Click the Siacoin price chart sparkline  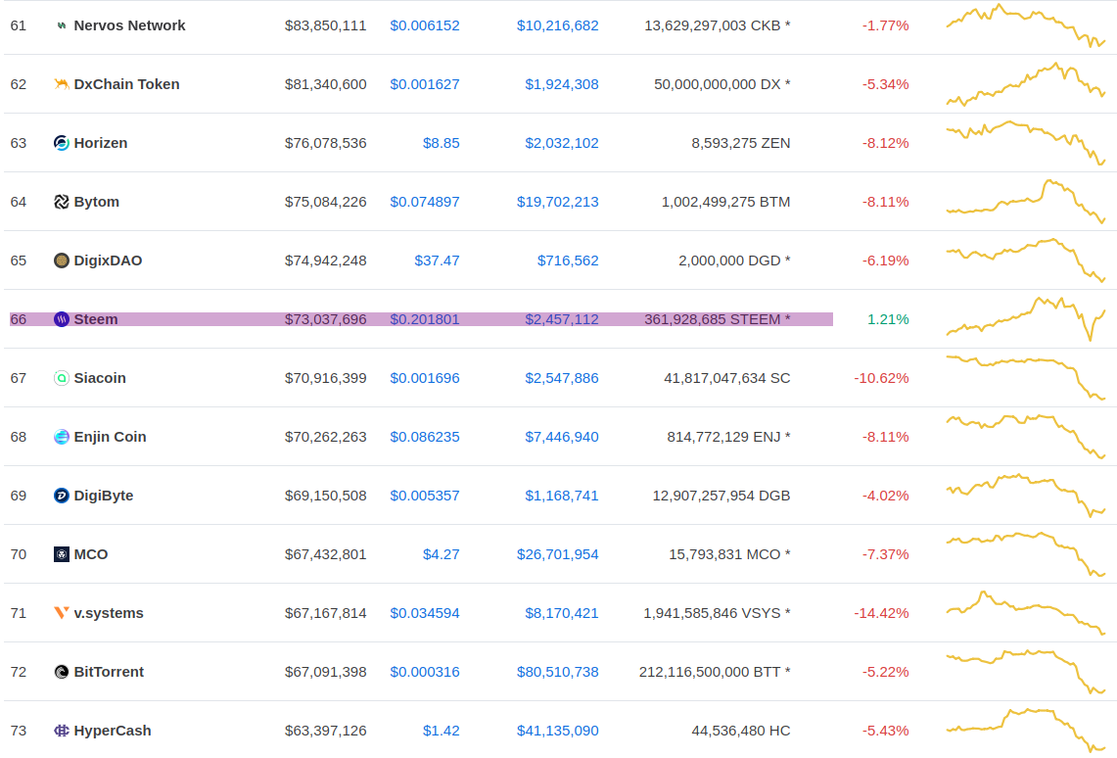1023,378
